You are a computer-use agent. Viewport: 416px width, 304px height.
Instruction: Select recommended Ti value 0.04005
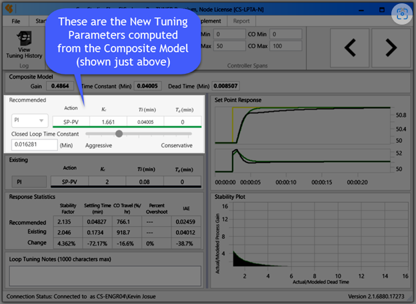(145, 122)
